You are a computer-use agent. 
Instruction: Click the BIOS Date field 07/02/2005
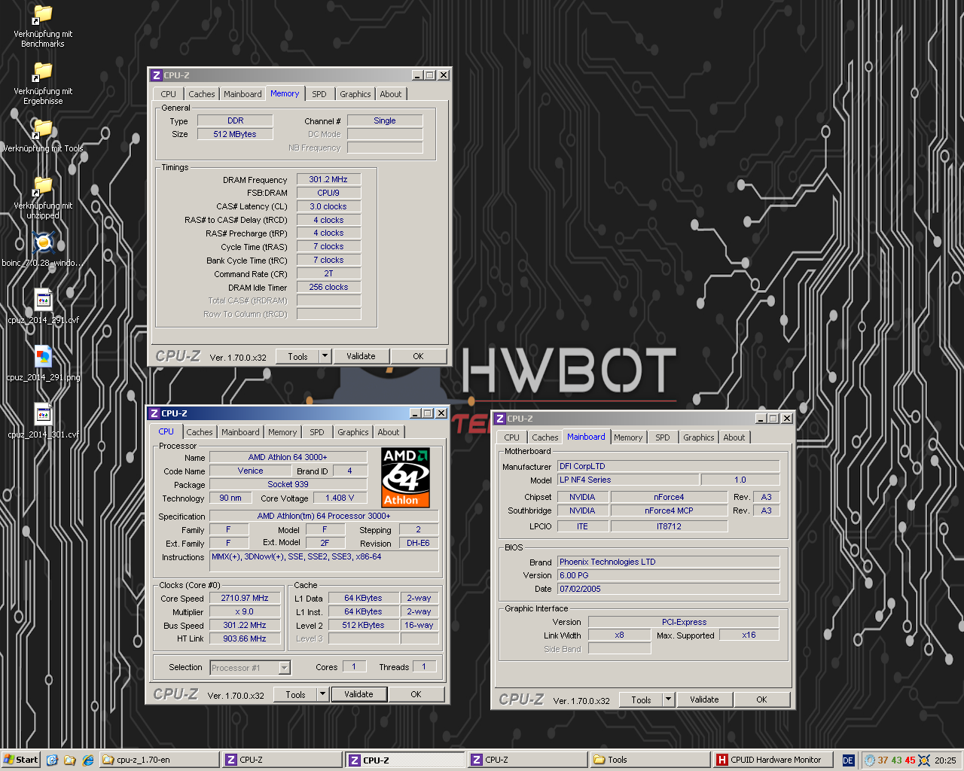[x=668, y=589]
